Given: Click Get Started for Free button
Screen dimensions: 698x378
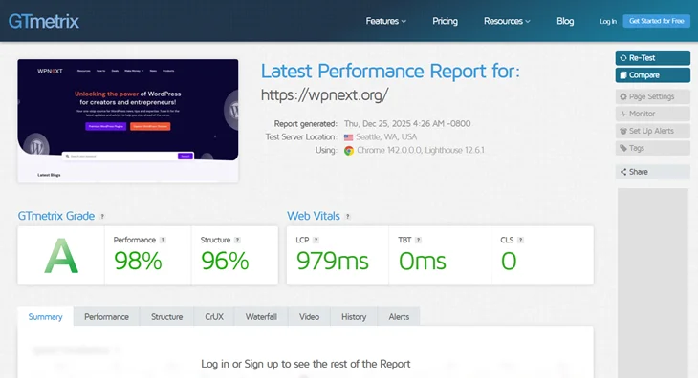Looking at the screenshot, I should pyautogui.click(x=657, y=21).
